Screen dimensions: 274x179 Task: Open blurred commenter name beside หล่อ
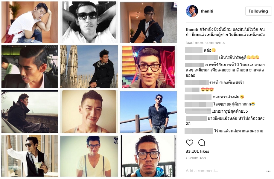[x=194, y=50]
